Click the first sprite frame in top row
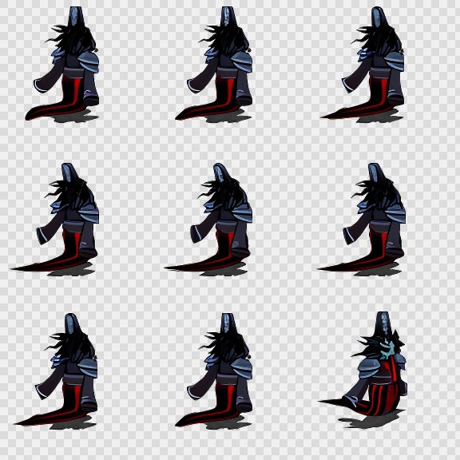 pyautogui.click(x=62, y=64)
